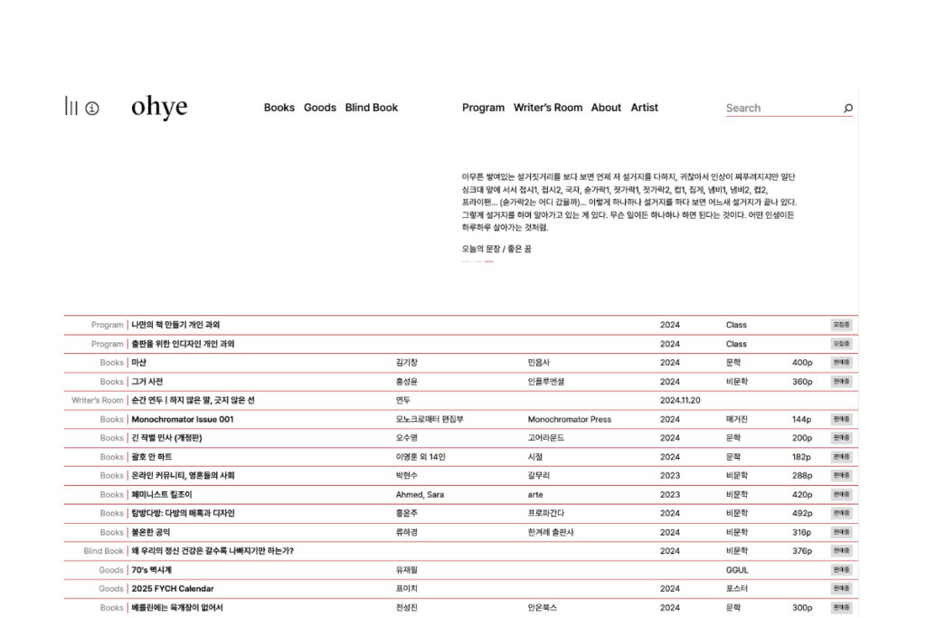Open the Blind Book menu
926x618 pixels.
point(372,108)
